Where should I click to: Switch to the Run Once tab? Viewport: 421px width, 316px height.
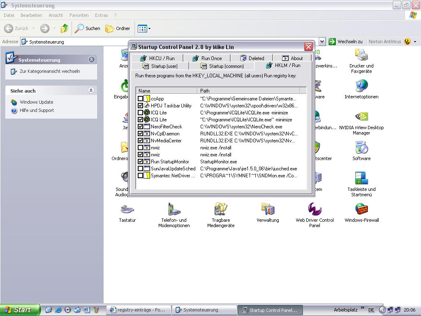point(207,58)
